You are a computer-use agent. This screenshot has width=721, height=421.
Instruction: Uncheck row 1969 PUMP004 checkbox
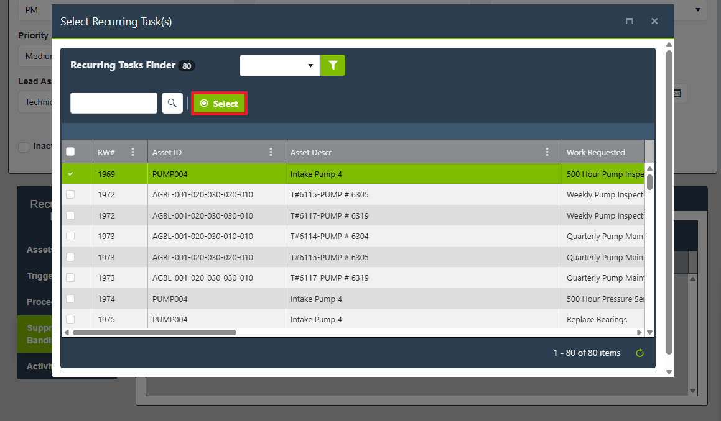[70, 174]
